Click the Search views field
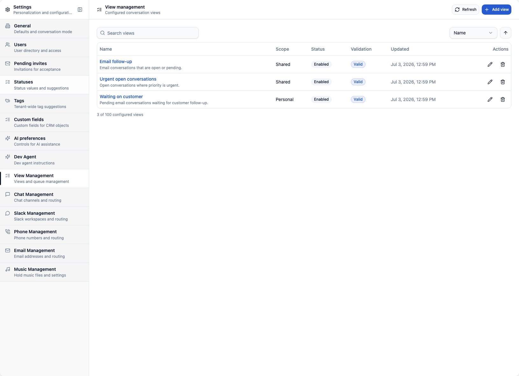 [148, 33]
